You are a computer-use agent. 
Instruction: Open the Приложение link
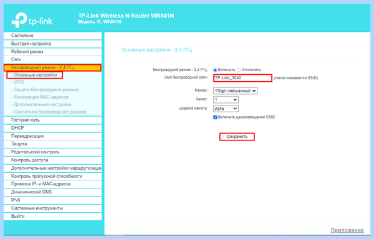347,230
